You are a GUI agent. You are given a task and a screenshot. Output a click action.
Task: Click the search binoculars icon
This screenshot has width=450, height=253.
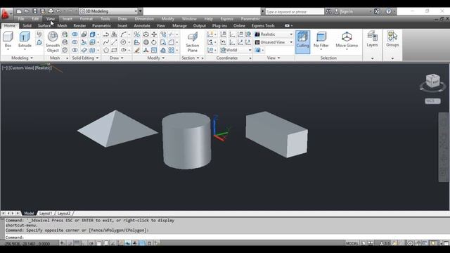[x=328, y=11]
